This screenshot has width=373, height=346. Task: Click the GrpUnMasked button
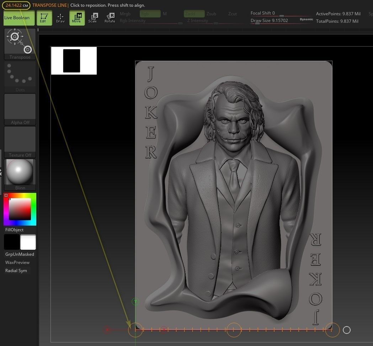(20, 254)
